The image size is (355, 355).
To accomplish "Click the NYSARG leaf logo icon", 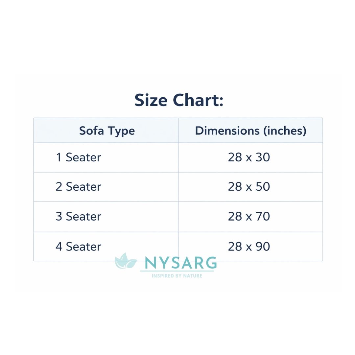I will point(126,261).
